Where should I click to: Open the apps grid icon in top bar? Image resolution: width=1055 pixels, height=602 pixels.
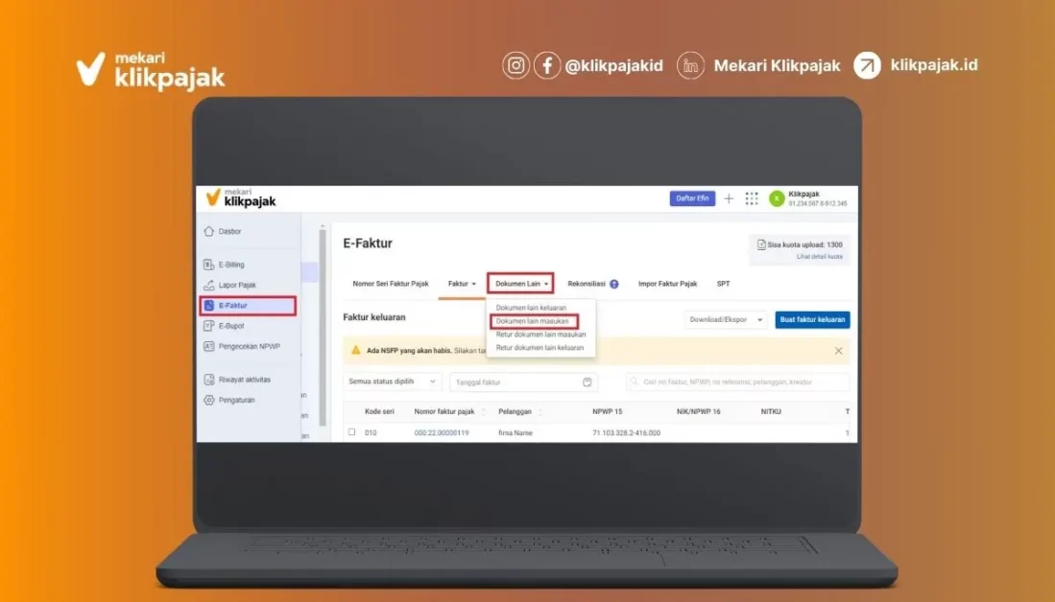click(x=752, y=198)
